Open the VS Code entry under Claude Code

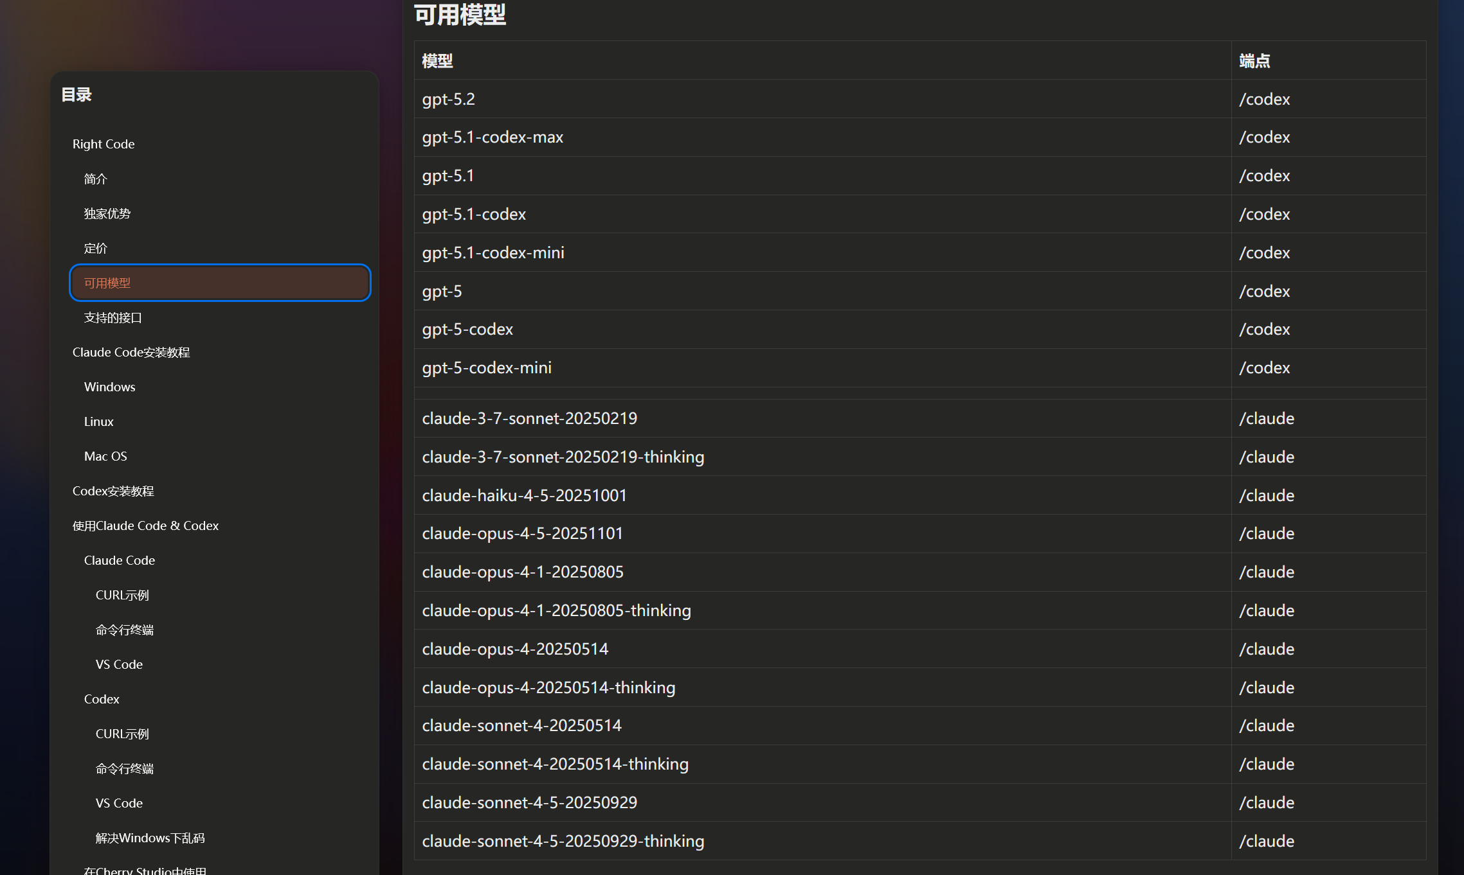(x=119, y=664)
